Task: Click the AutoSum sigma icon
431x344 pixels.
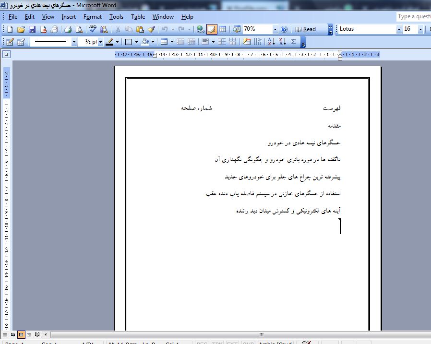Action: coord(293,42)
